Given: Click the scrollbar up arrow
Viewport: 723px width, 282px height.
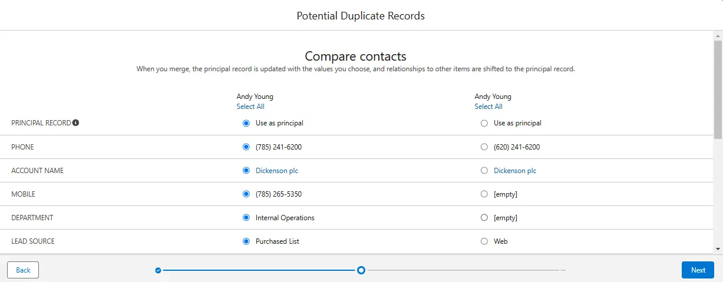Looking at the screenshot, I should click(x=718, y=35).
